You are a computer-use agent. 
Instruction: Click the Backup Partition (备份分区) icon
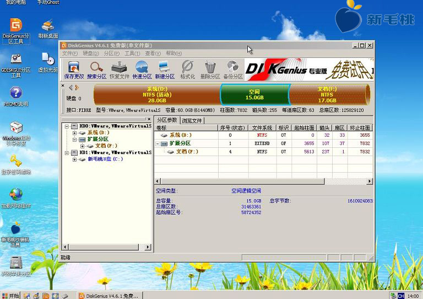click(233, 70)
